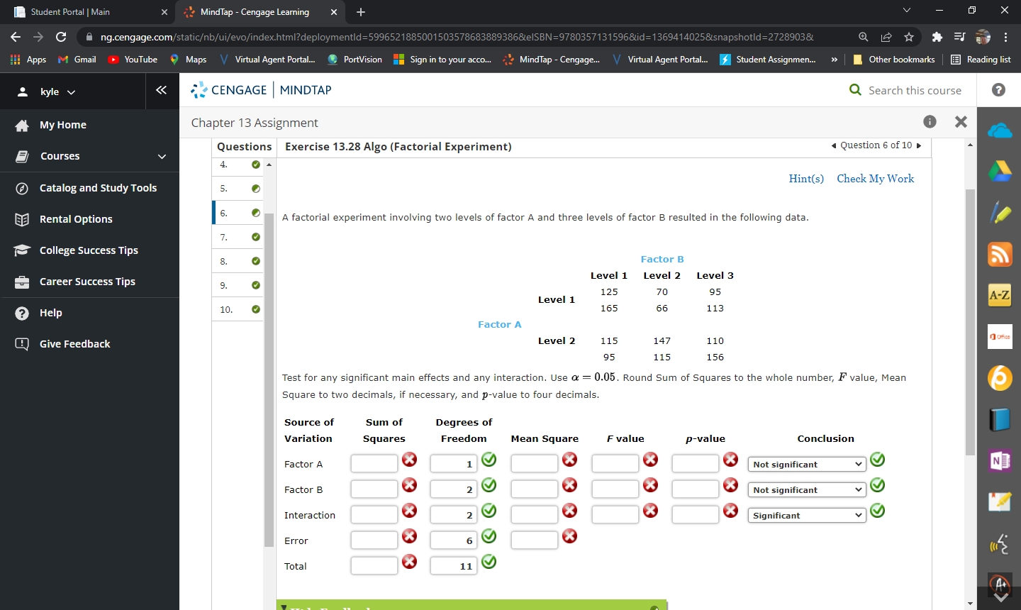
Task: Select question 9 in the Questions list
Action: (234, 284)
